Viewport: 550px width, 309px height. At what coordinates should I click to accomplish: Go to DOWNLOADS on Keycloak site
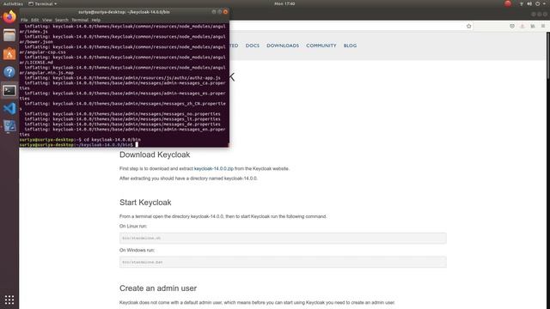click(283, 45)
